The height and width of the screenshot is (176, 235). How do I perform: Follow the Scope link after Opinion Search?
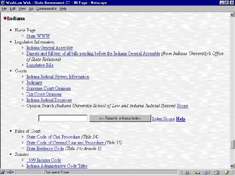pyautogui.click(x=182, y=106)
